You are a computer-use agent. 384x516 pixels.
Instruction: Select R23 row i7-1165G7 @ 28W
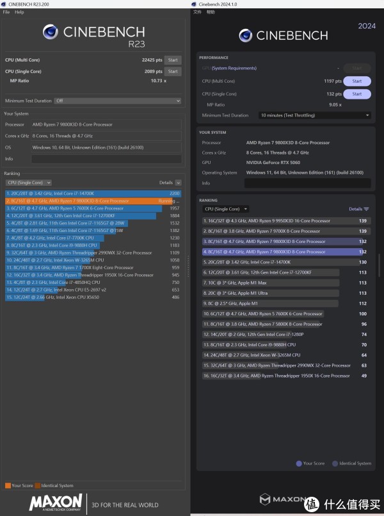[x=93, y=223]
